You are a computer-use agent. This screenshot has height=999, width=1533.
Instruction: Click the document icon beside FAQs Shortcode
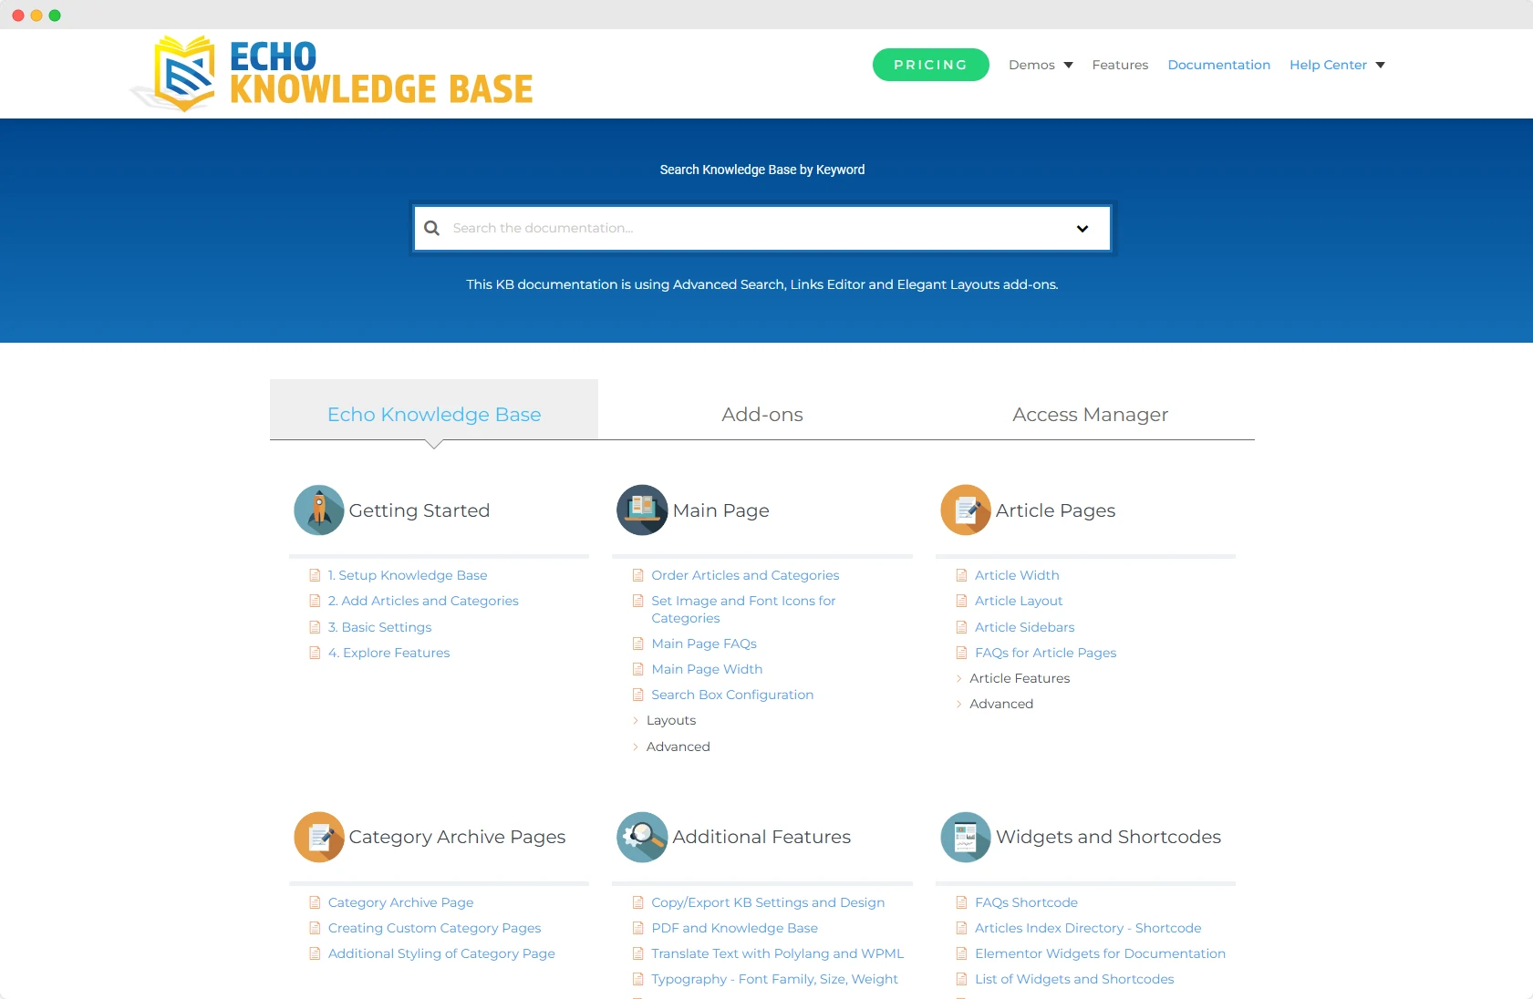961,902
